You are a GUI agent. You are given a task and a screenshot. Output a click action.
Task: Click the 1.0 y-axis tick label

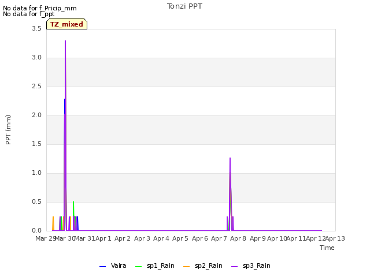point(36,173)
